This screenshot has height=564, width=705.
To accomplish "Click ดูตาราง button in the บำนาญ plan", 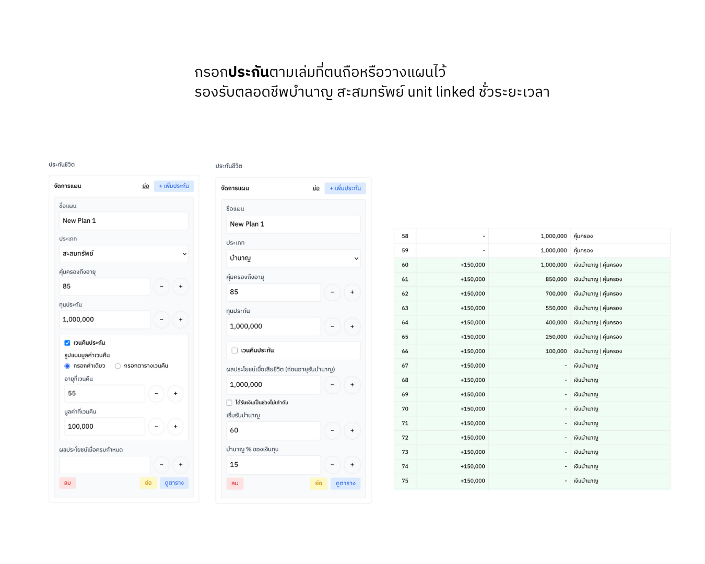I will click(x=345, y=484).
